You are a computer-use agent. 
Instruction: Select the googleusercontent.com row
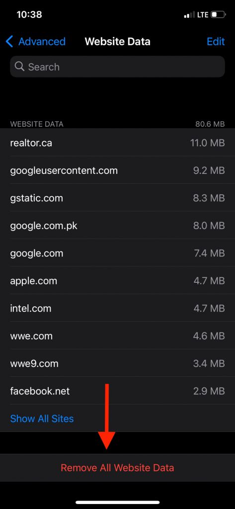117,170
